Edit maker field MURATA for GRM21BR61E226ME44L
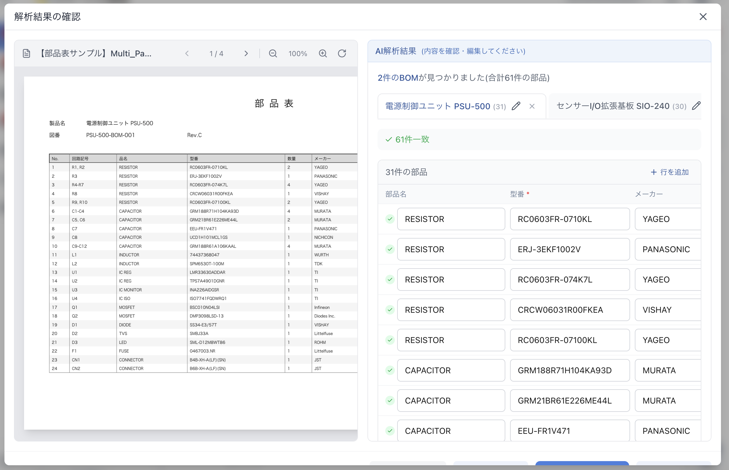 point(668,400)
